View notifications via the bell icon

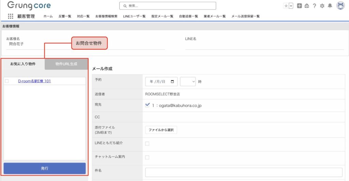pos(330,6)
